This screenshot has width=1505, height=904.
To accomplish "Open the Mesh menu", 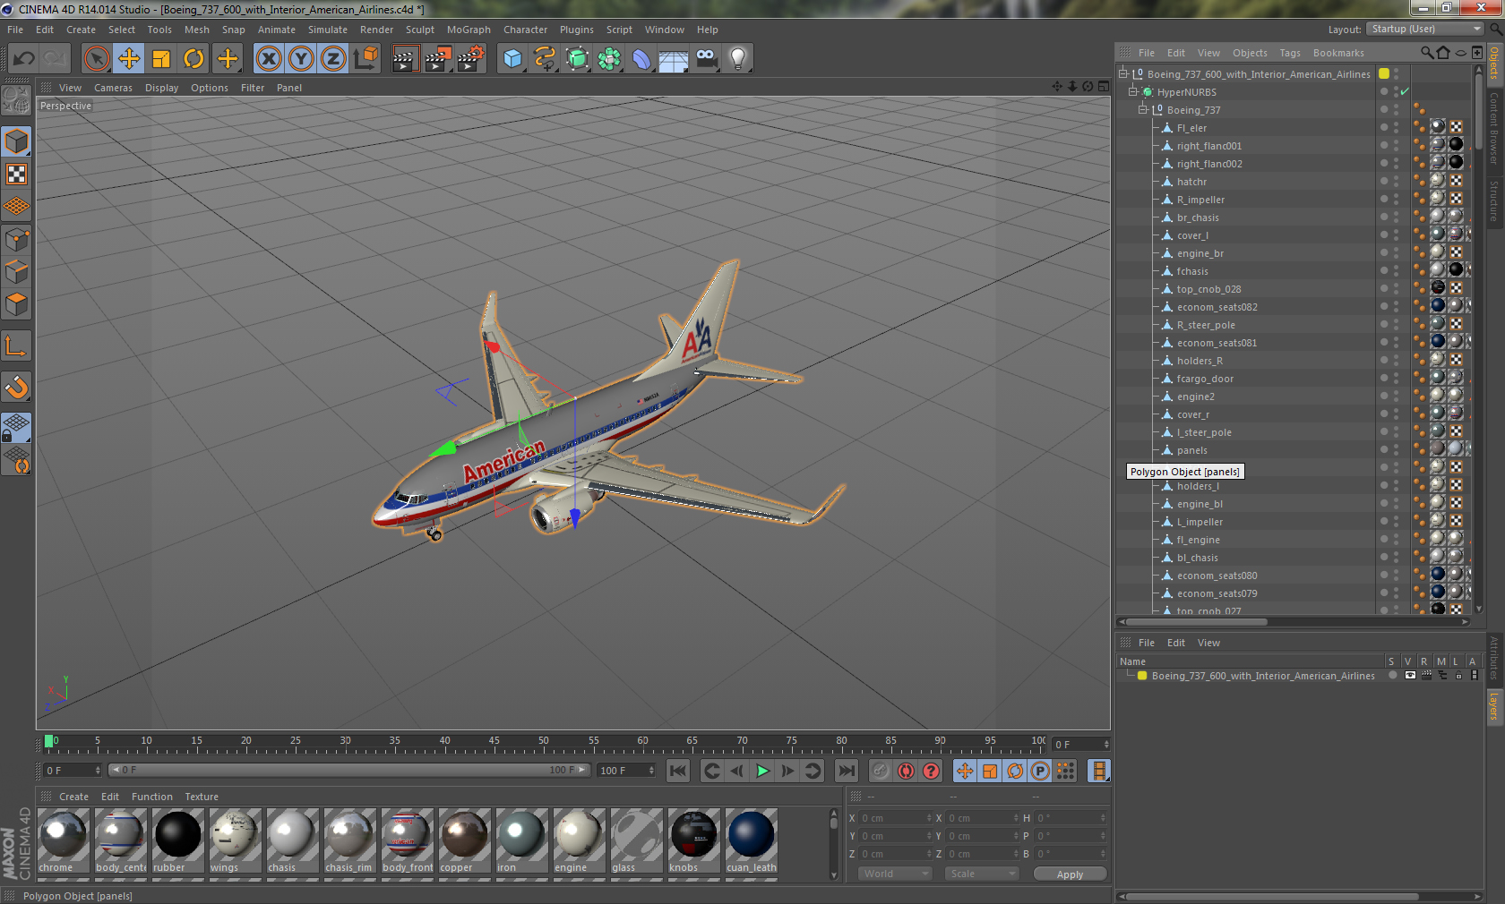I will 196,30.
